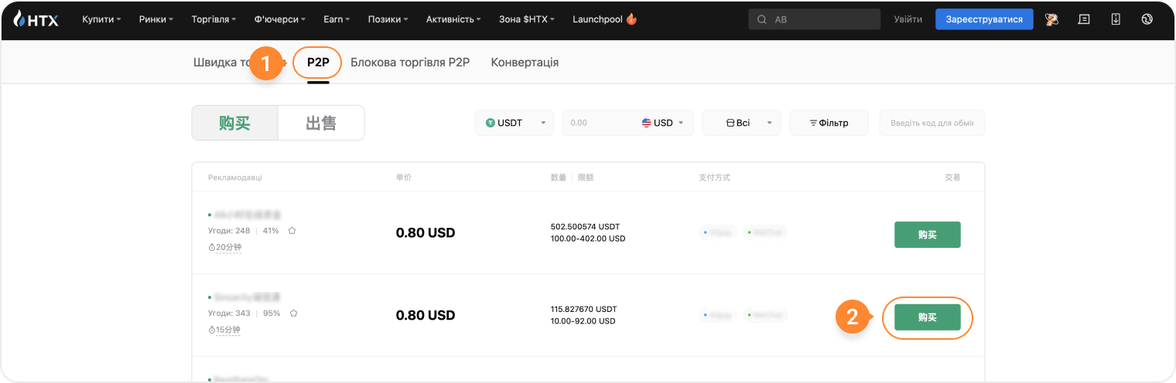Open the Ф'ючерси menu
This screenshot has height=383, width=1176.
point(279,19)
